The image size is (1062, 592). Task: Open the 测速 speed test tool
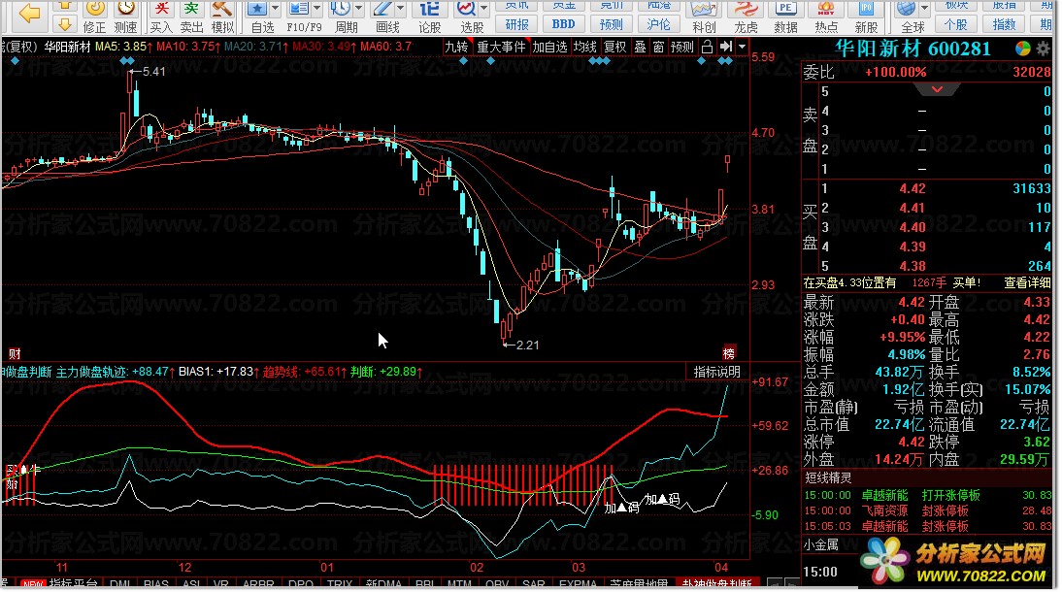click(126, 16)
